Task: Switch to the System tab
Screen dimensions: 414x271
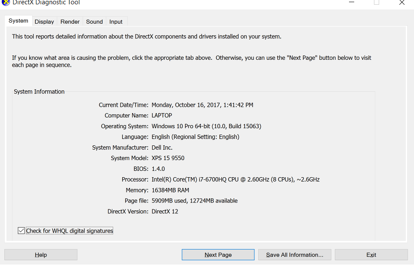Action: tap(19, 21)
